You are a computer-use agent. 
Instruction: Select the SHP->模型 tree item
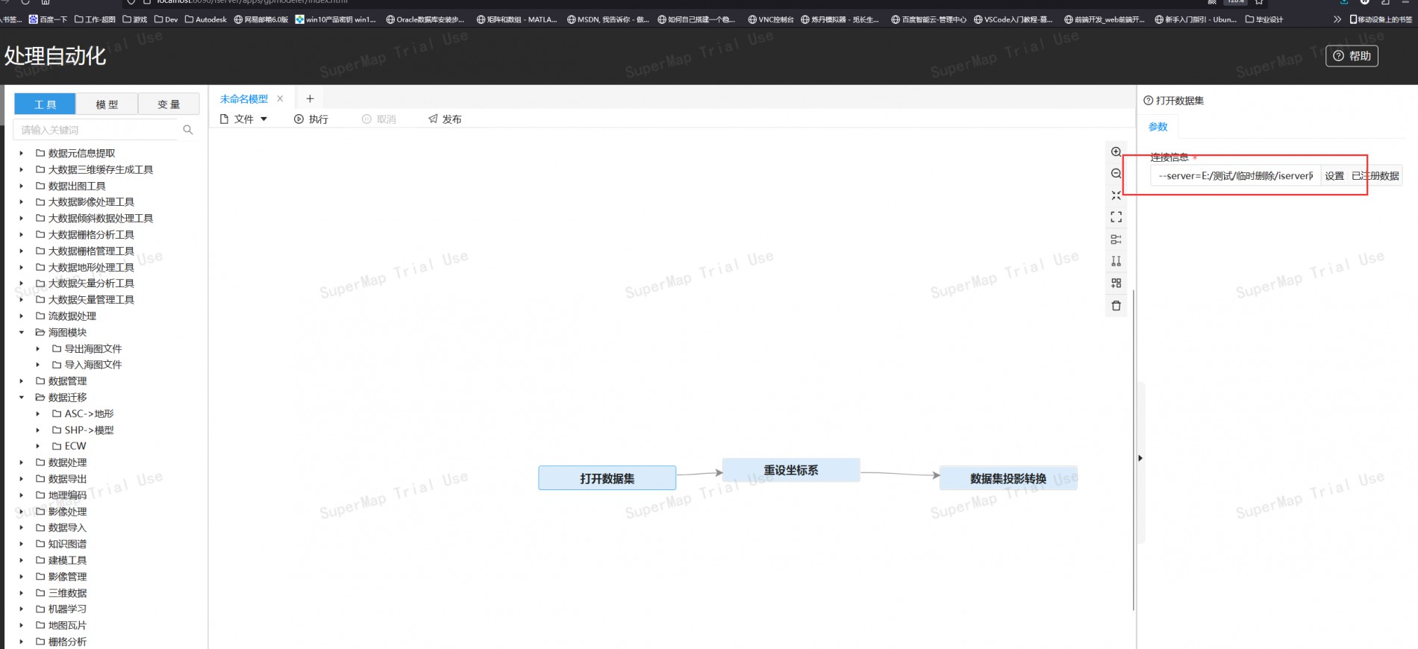[89, 430]
